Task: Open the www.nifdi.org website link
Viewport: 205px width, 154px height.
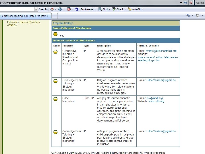Action: (x=156, y=101)
